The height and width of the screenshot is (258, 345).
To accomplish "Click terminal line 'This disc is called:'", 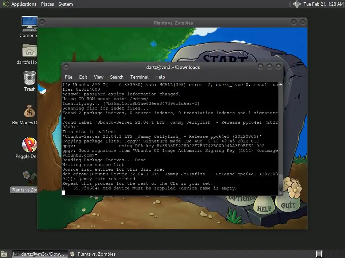I will (89, 132).
